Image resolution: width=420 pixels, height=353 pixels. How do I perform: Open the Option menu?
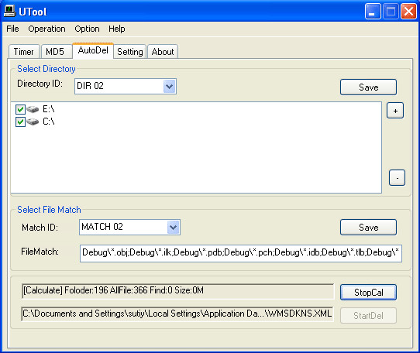click(x=87, y=29)
